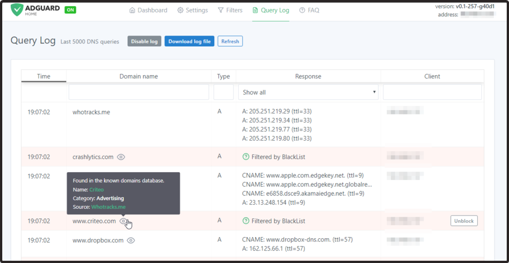This screenshot has height=263, width=509.
Task: Click CNAME: e6858.dsce9.akamaiedge.net. (ttl=9)
Action: 303,194
